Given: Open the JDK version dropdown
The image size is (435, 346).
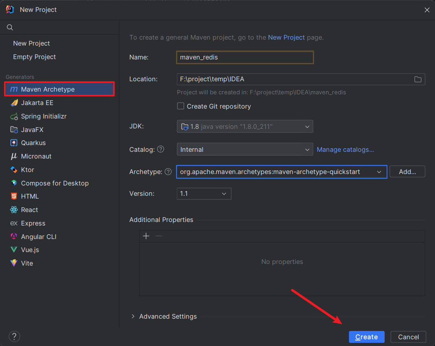Looking at the screenshot, I should pyautogui.click(x=245, y=126).
